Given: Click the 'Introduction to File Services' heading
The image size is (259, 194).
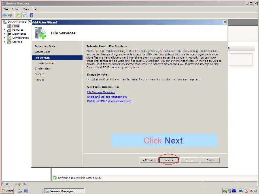Looking at the screenshot, I should 107,46.
